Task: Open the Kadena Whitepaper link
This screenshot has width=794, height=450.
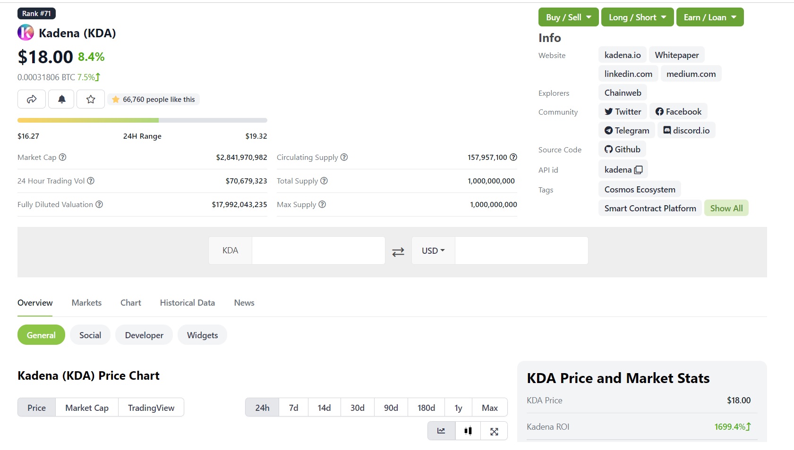Action: [676, 55]
